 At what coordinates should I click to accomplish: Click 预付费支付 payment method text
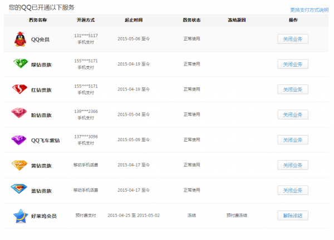pyautogui.click(x=86, y=216)
